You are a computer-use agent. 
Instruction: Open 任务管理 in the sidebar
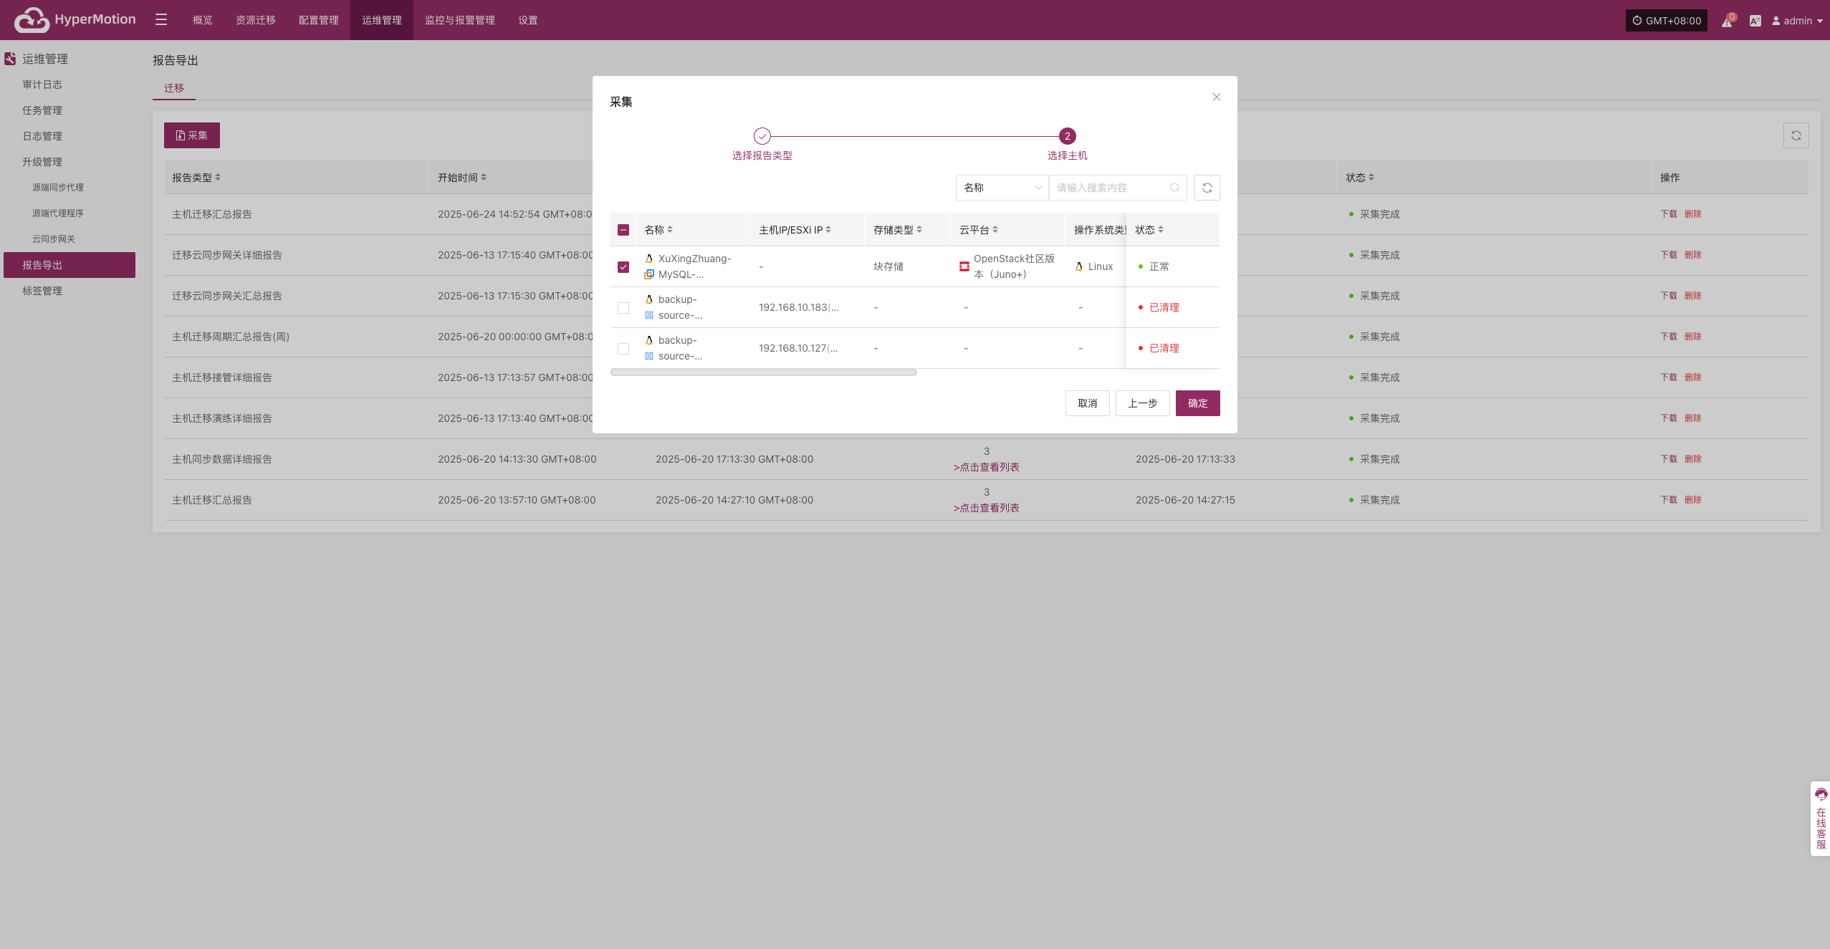point(42,110)
